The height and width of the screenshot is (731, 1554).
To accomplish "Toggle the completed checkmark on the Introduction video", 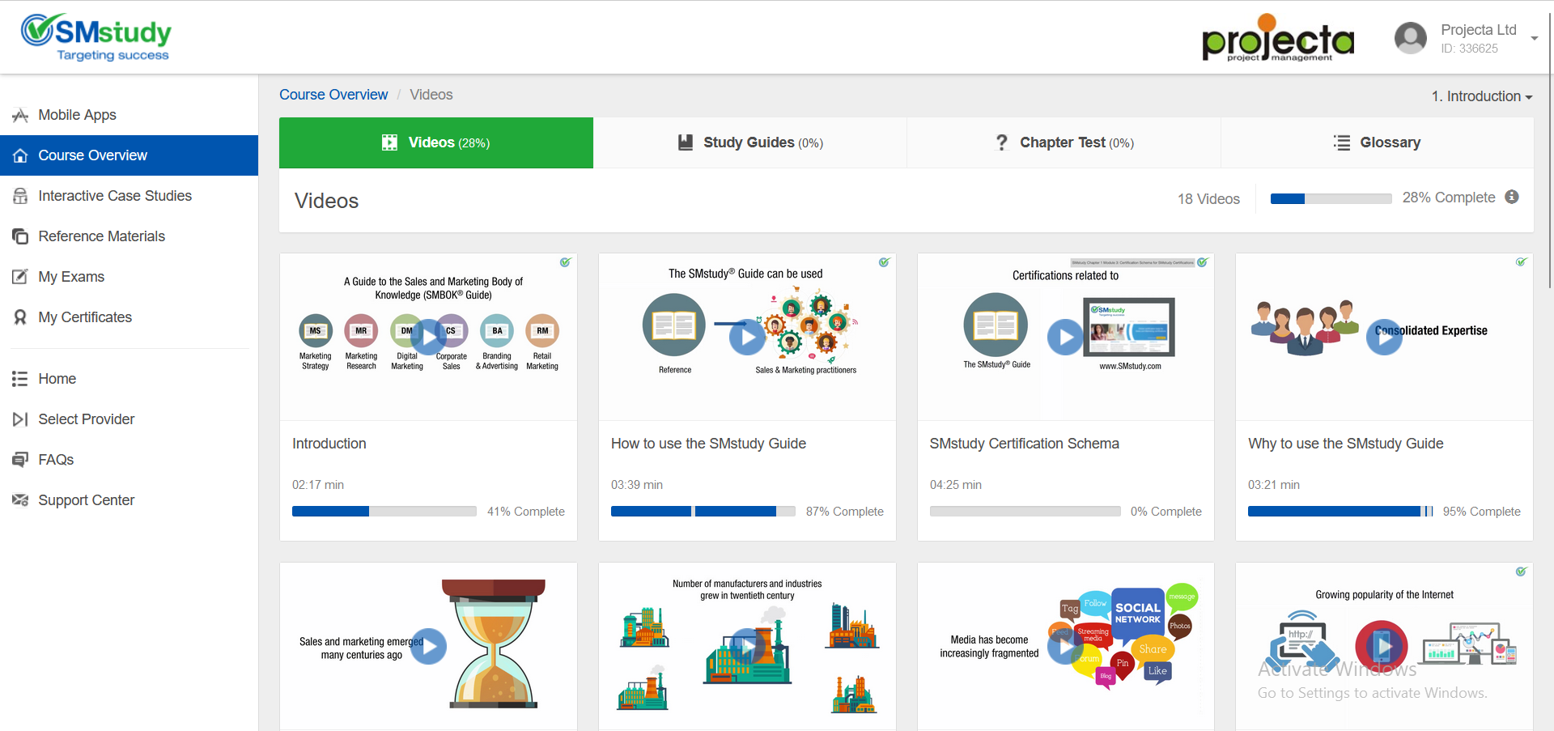I will [565, 262].
